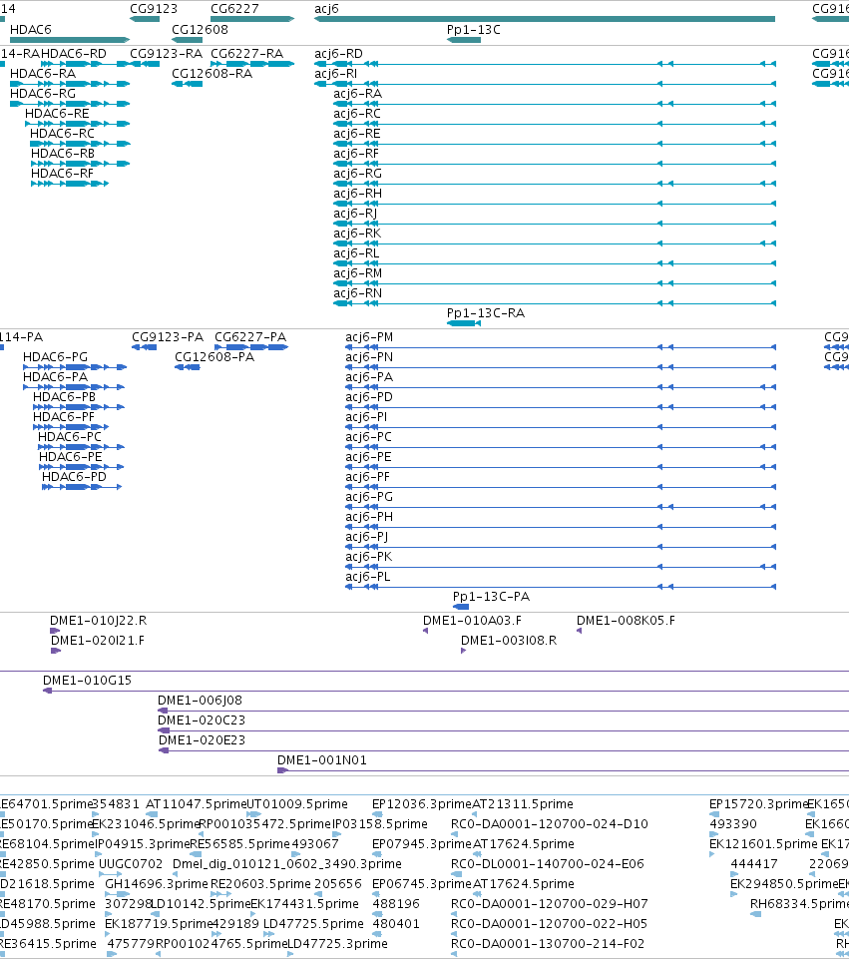Click the Pp1-13C-RA transcript label
Screen dimensions: 849x959
click(x=486, y=312)
